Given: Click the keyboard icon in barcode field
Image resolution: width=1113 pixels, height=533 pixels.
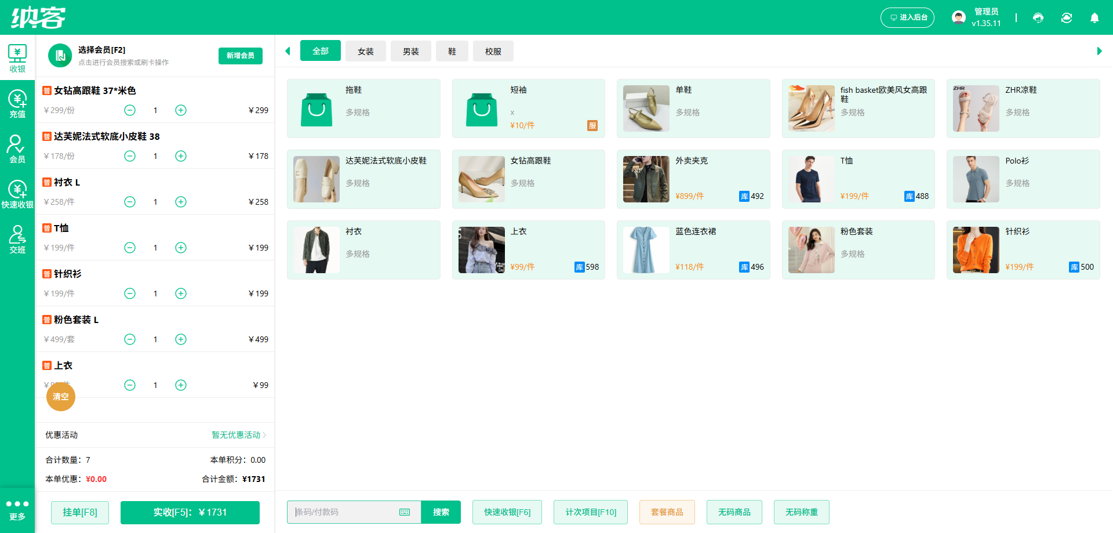Looking at the screenshot, I should (405, 512).
